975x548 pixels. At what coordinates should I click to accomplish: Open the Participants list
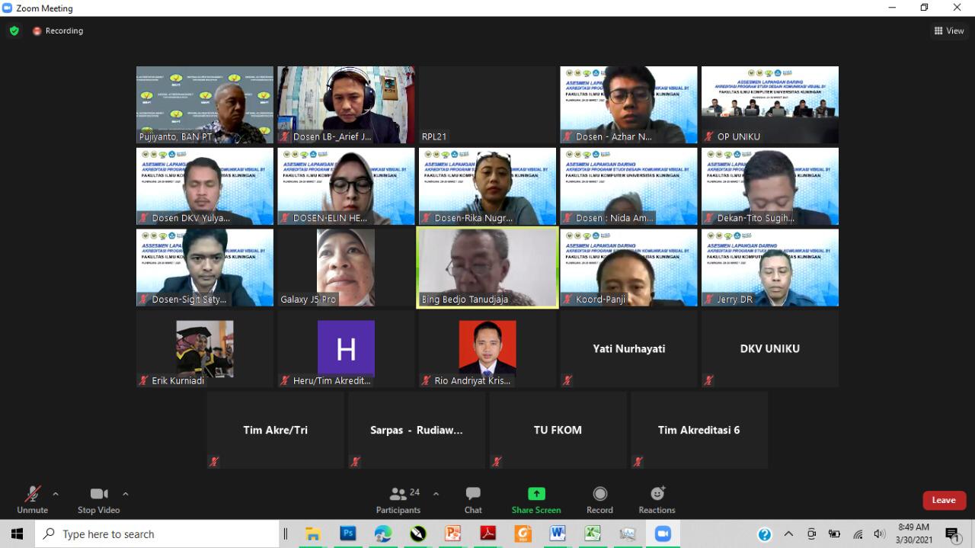click(398, 499)
